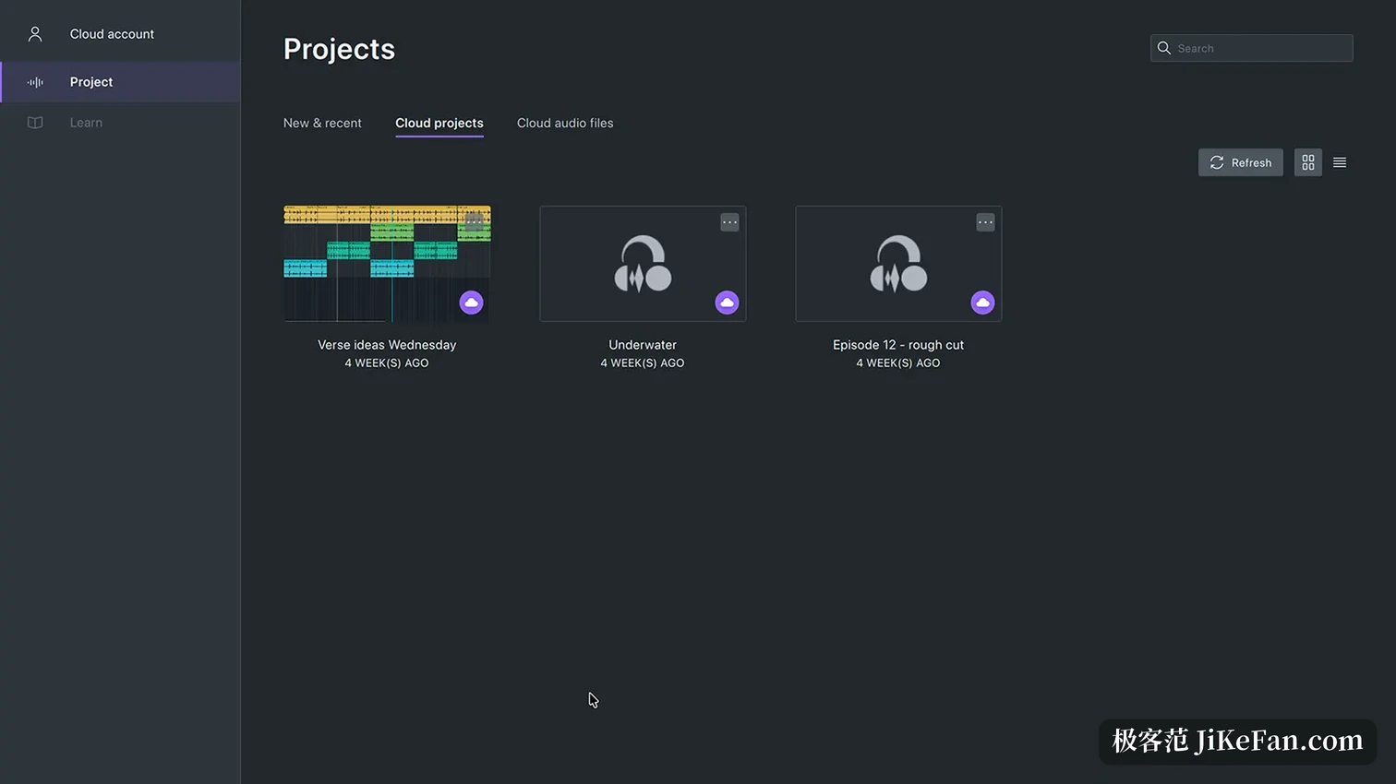This screenshot has height=784, width=1396.
Task: Click the "Episode 12 - rough cut" title
Action: [x=898, y=345]
